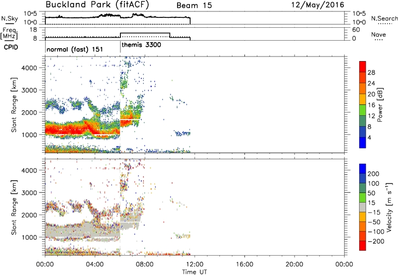Screen dimensions: 398x275
Task: Click the 'normal (fast) 151' CPID text
Action: pos(75,49)
